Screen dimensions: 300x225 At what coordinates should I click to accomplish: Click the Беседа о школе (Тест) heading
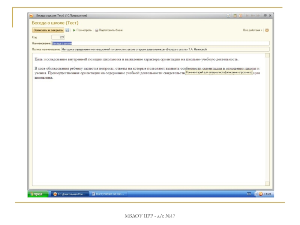[55, 23]
